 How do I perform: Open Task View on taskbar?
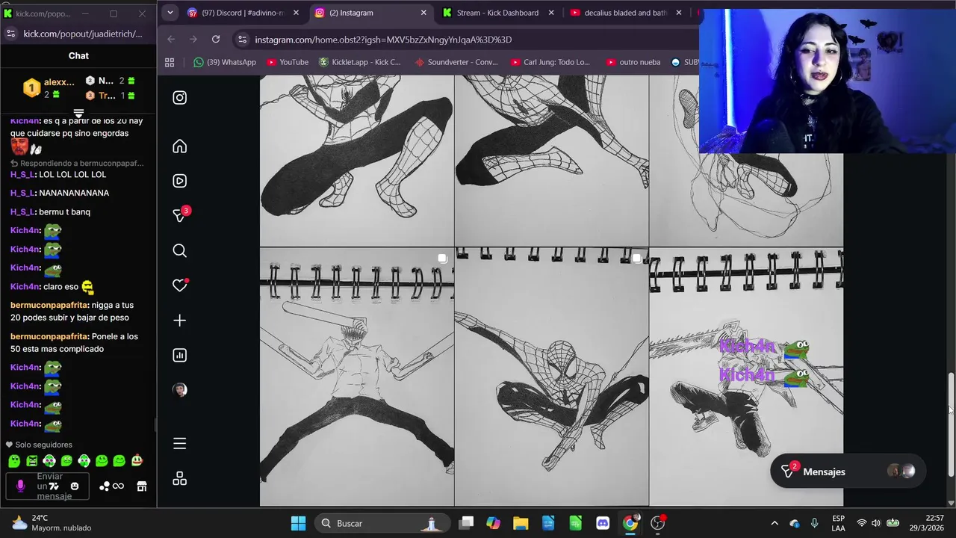(x=466, y=523)
